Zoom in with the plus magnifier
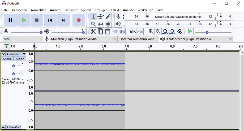 [x=151, y=32]
